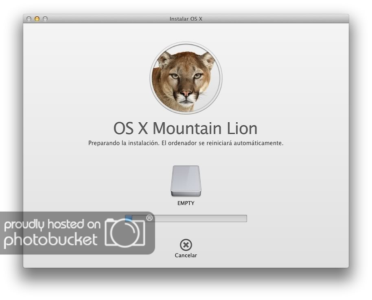Click the green zoom button on the window
372x300 pixels.
[45, 18]
